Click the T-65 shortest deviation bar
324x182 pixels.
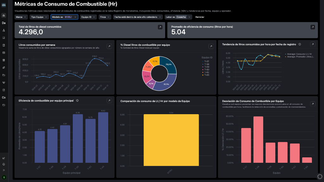307,160
